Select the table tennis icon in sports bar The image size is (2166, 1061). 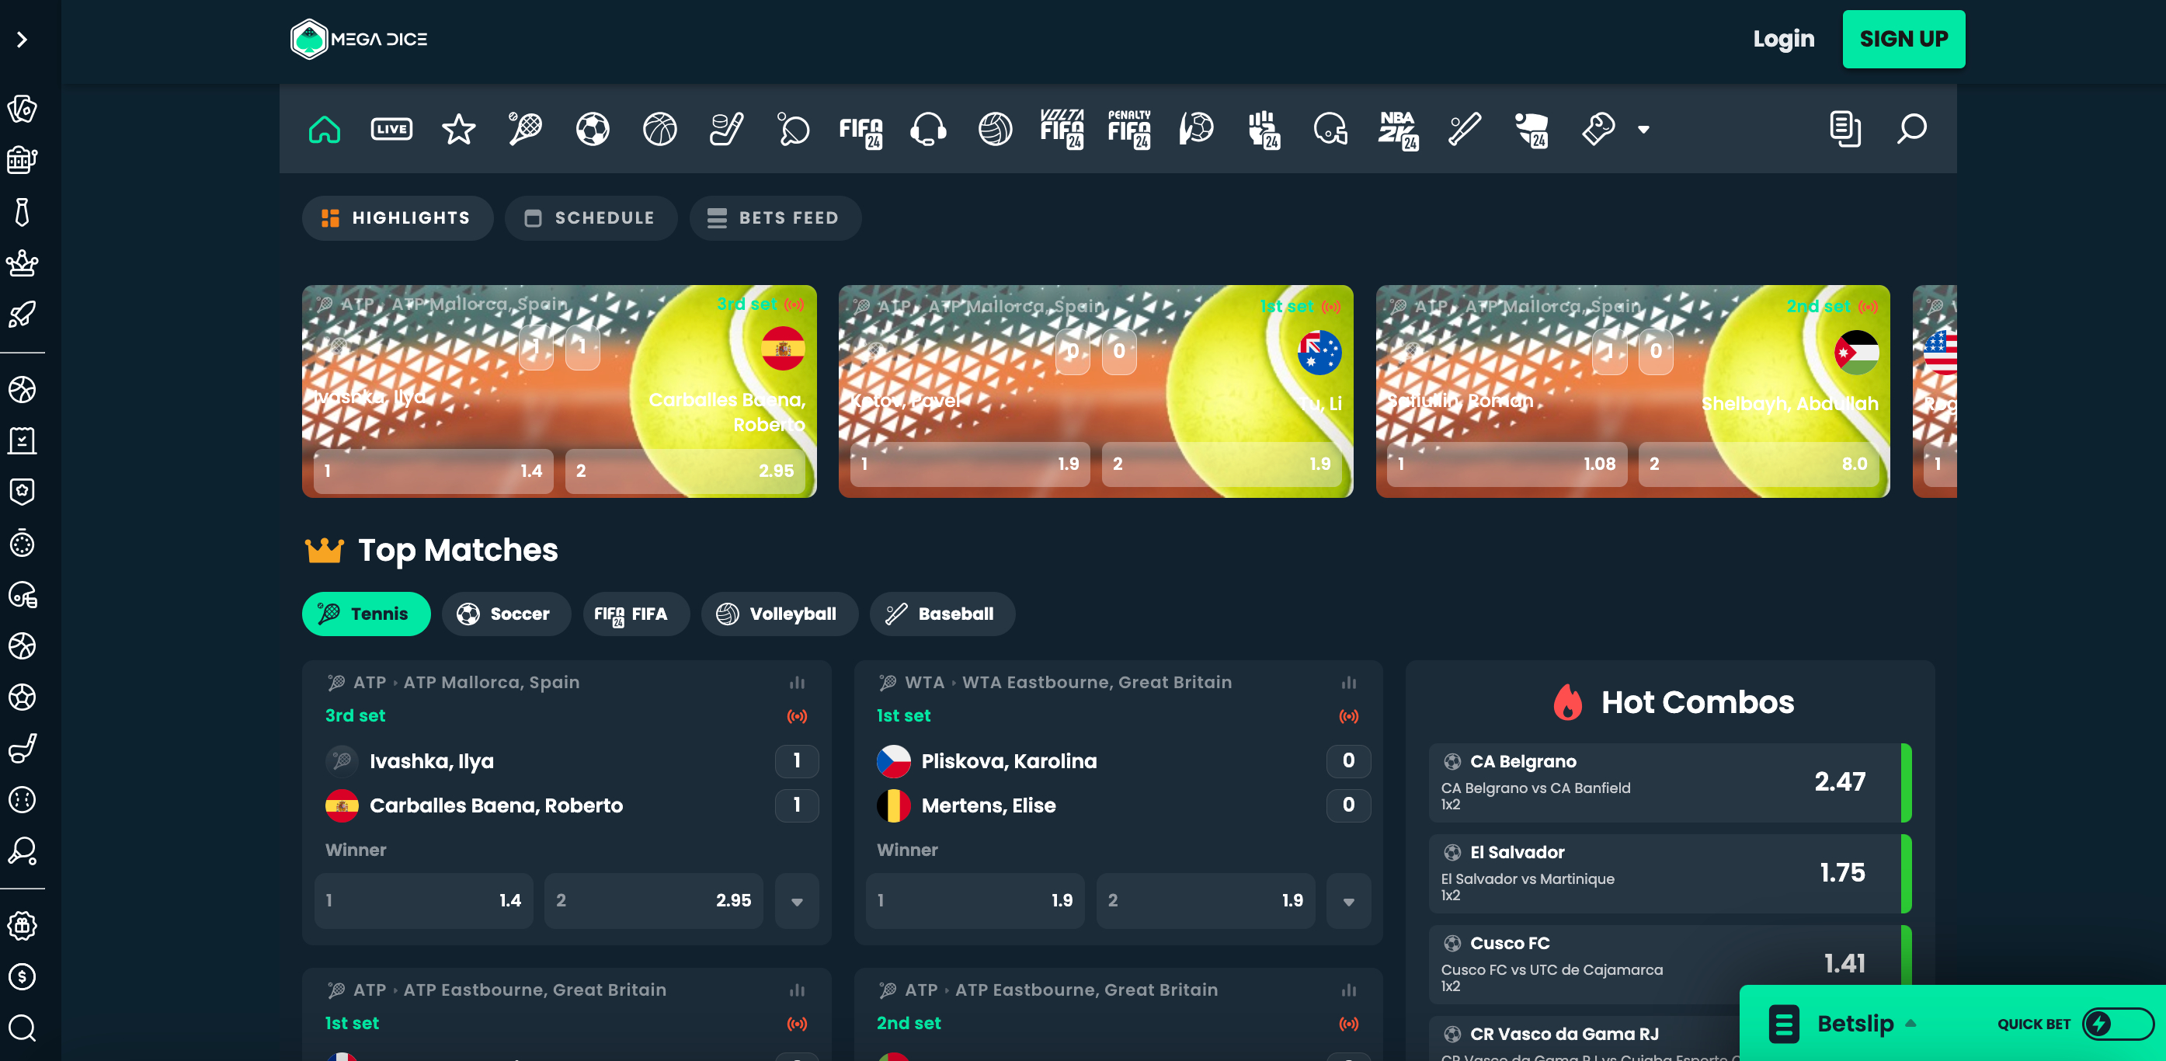coord(794,130)
